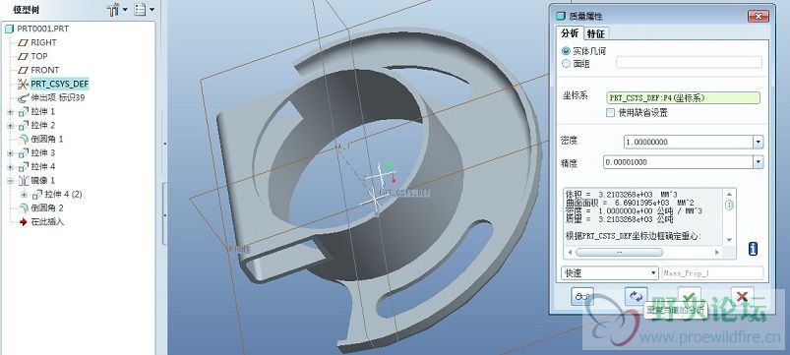Expand the 拉伸 1 tree node
Viewport: 790px width, 355px height.
click(10, 112)
